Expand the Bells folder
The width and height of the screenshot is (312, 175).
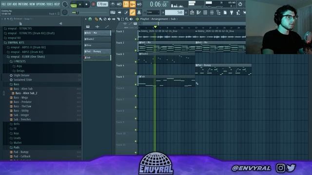point(17,124)
